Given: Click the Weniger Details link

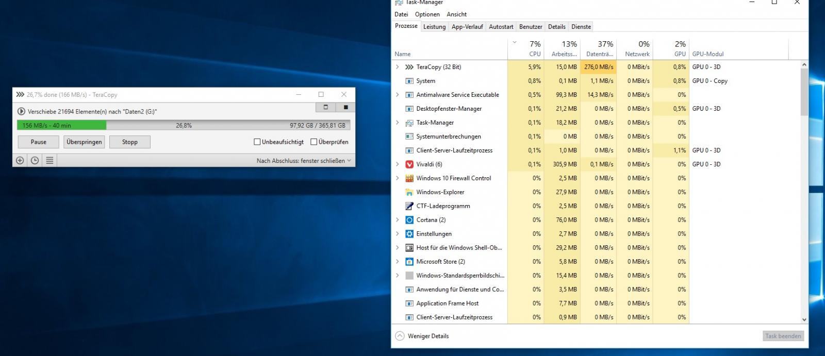Looking at the screenshot, I should [428, 336].
